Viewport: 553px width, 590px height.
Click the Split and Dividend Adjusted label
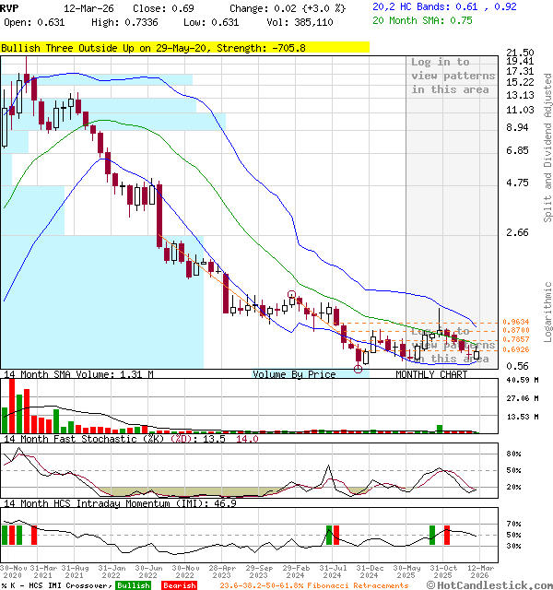547,147
